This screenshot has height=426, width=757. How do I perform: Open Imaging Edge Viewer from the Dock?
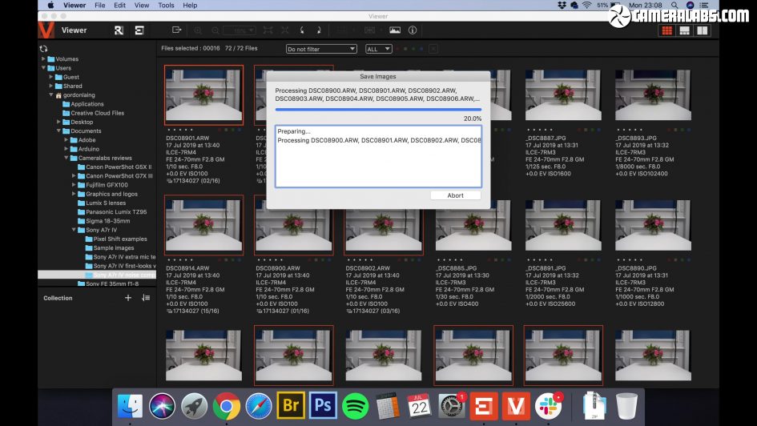[x=516, y=406]
